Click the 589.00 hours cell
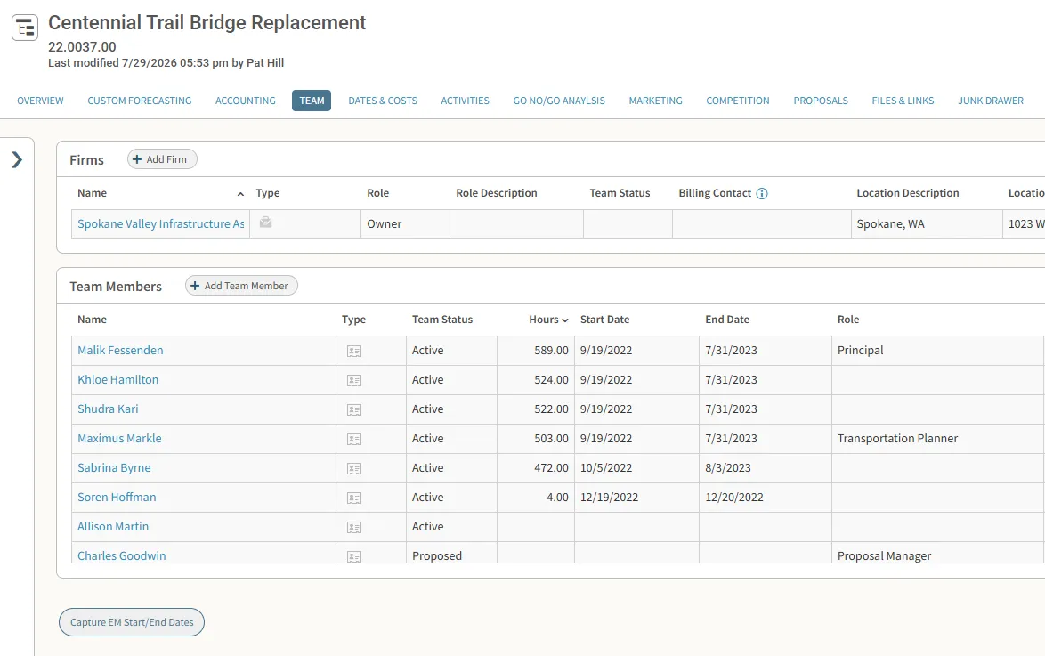This screenshot has width=1045, height=656. tap(536, 350)
